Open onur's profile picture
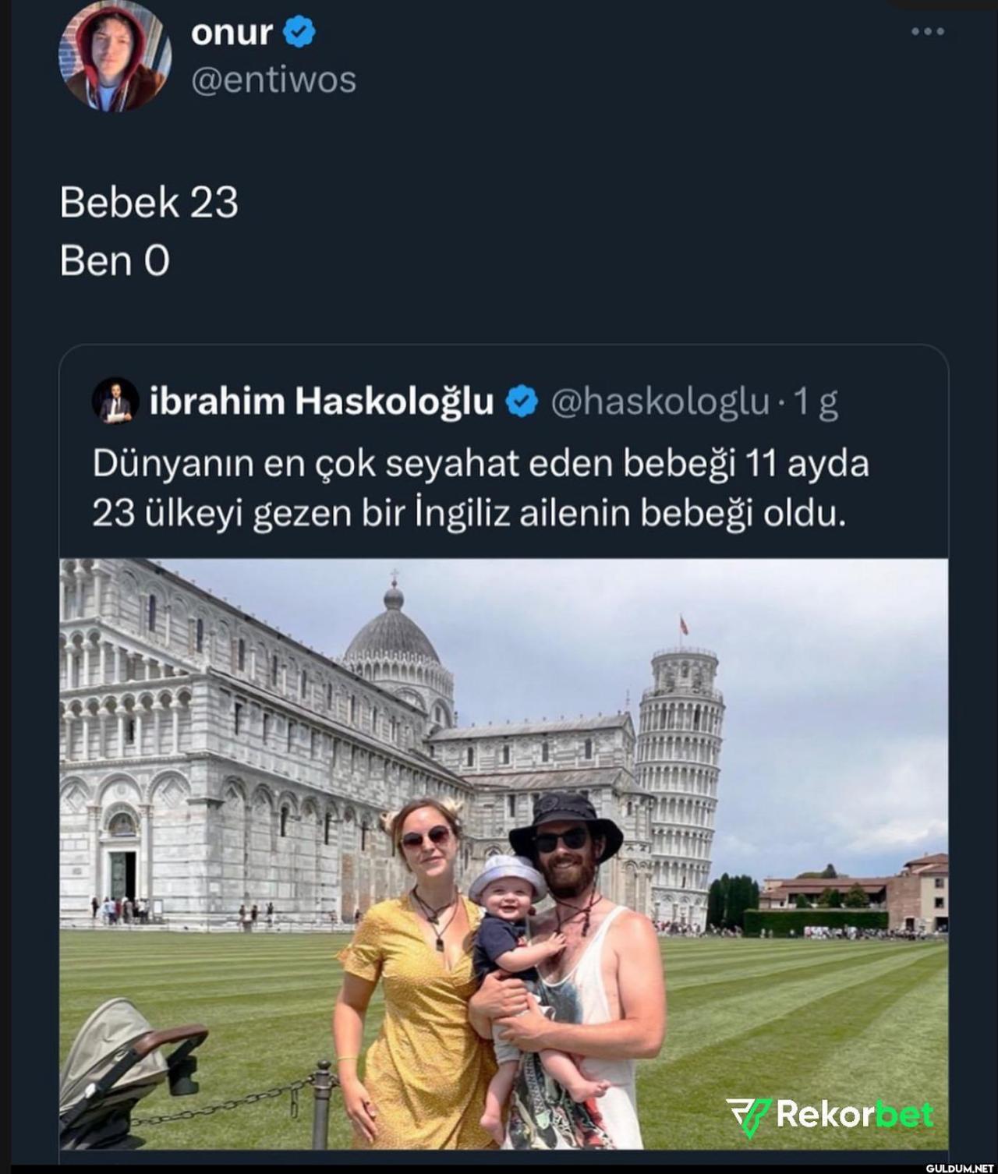This screenshot has height=1174, width=998. 115,56
